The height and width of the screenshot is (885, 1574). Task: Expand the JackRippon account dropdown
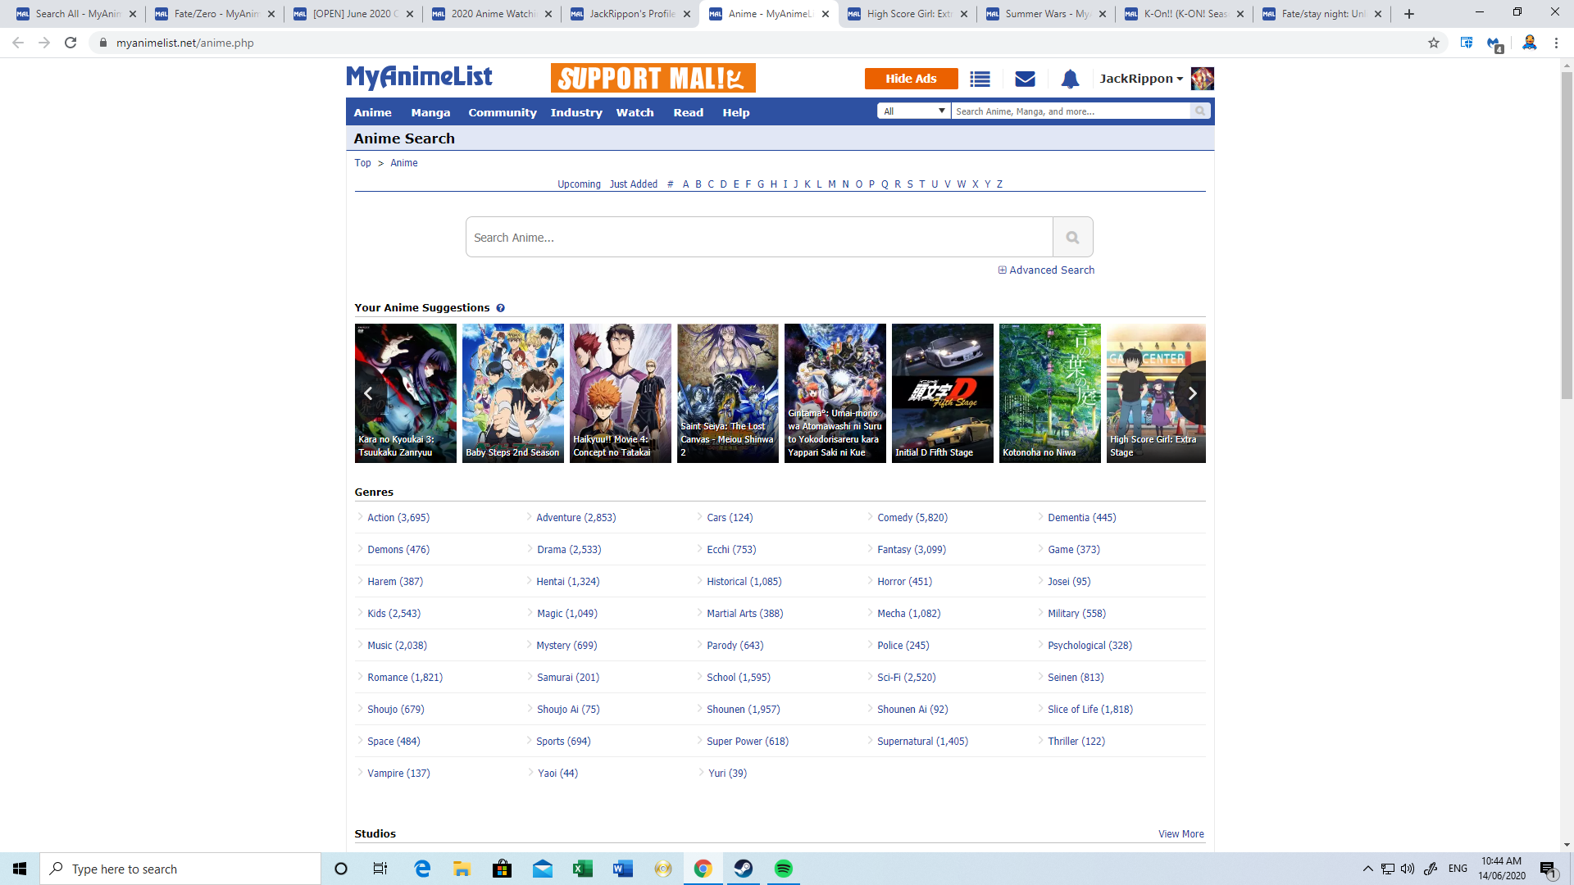[x=1141, y=79]
